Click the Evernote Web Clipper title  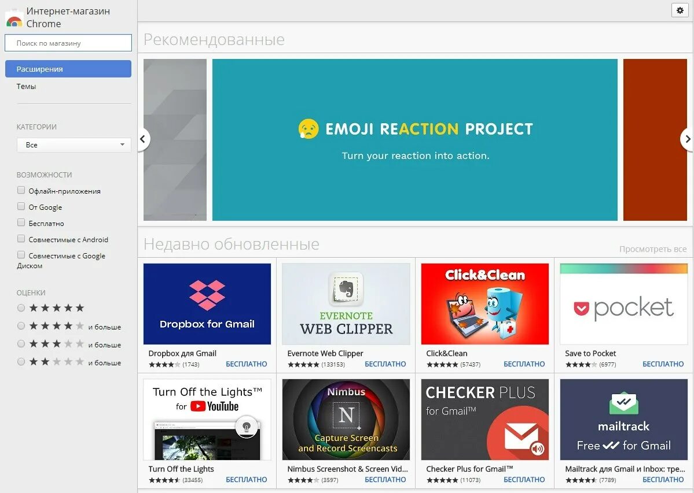tap(325, 353)
